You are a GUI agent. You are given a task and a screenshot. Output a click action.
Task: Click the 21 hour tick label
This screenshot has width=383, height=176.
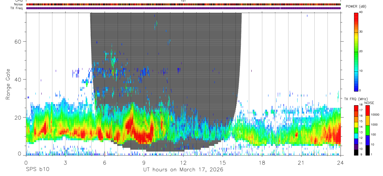[x=301, y=163]
